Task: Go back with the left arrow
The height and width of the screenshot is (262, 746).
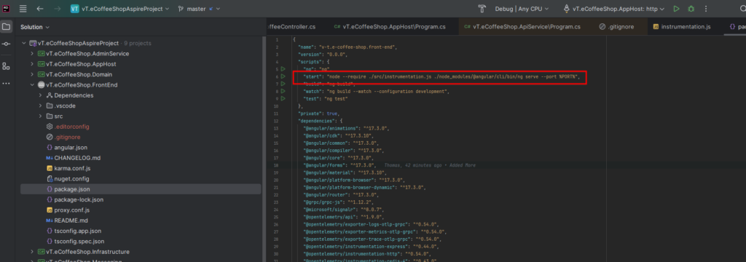Action: 40,9
